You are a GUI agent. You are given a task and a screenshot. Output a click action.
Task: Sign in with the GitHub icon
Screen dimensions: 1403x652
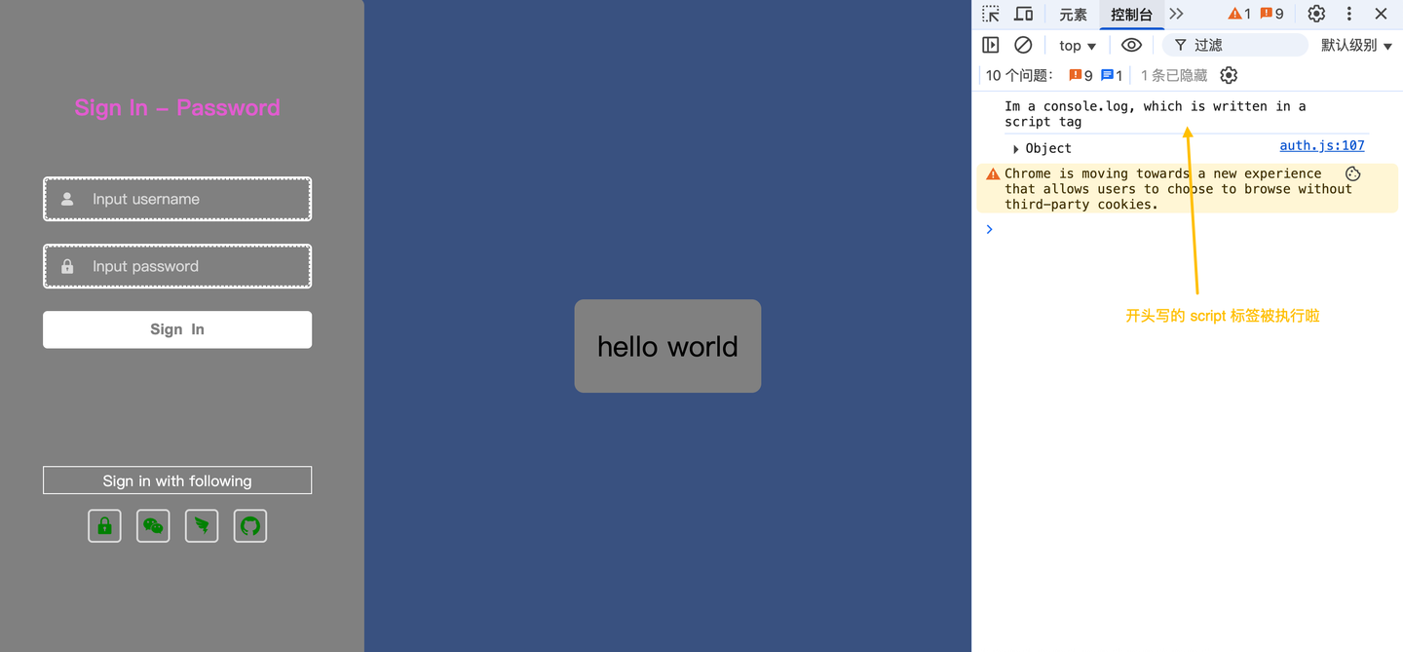pos(250,526)
